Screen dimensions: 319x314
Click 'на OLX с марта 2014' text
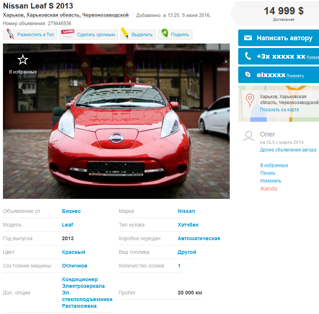281,142
